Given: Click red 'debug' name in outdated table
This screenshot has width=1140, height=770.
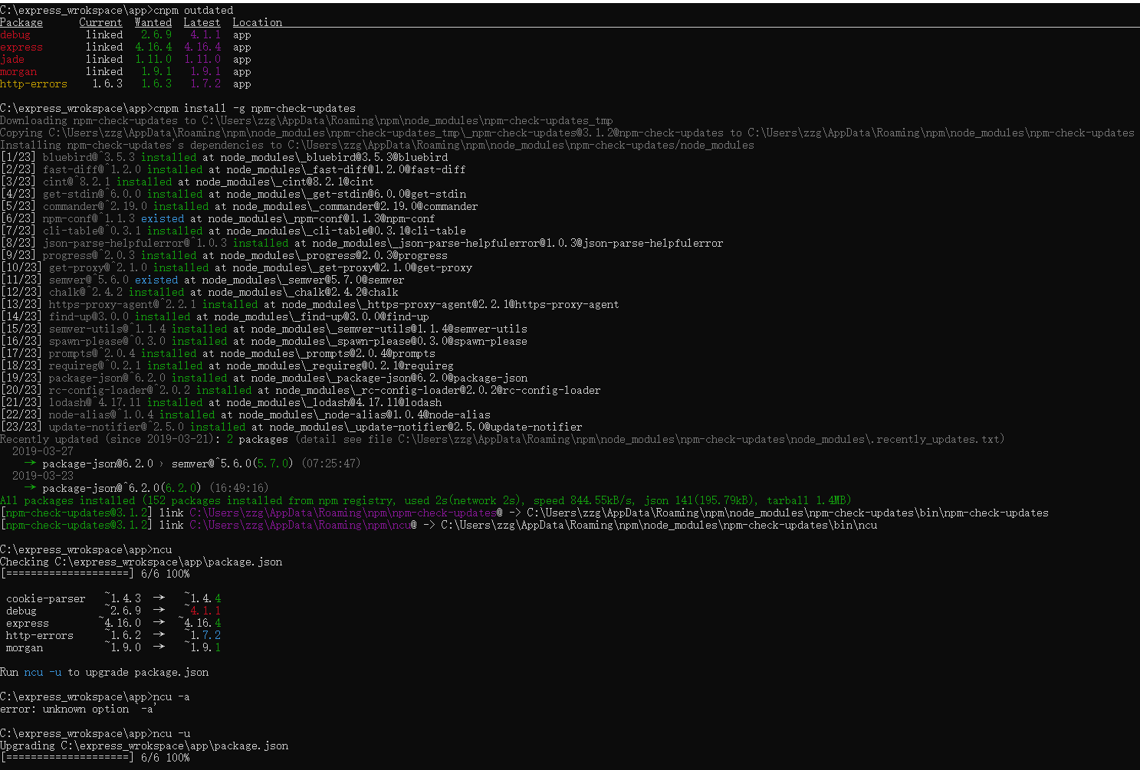Looking at the screenshot, I should click(15, 34).
